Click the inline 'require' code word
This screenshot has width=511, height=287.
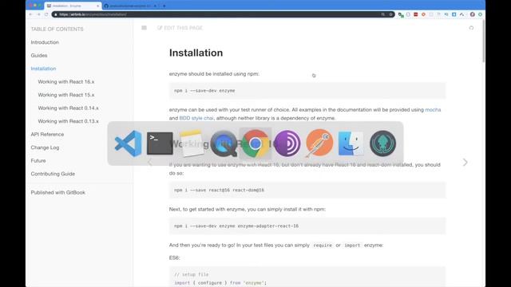coord(323,246)
